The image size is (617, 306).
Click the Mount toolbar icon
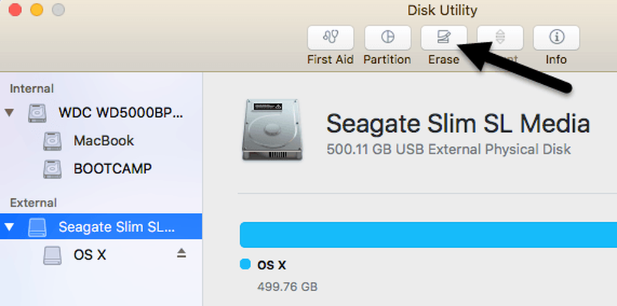500,38
